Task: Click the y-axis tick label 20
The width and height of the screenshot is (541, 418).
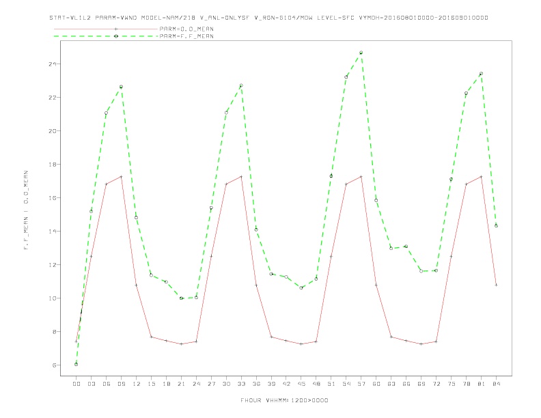Action: point(53,131)
